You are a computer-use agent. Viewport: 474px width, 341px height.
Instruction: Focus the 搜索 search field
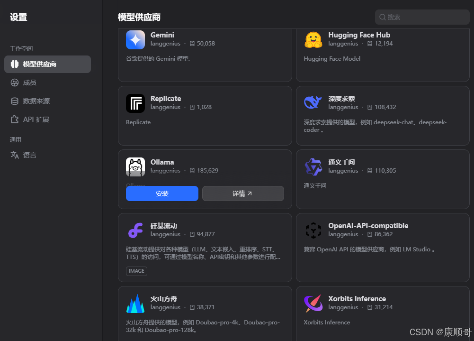tap(422, 17)
